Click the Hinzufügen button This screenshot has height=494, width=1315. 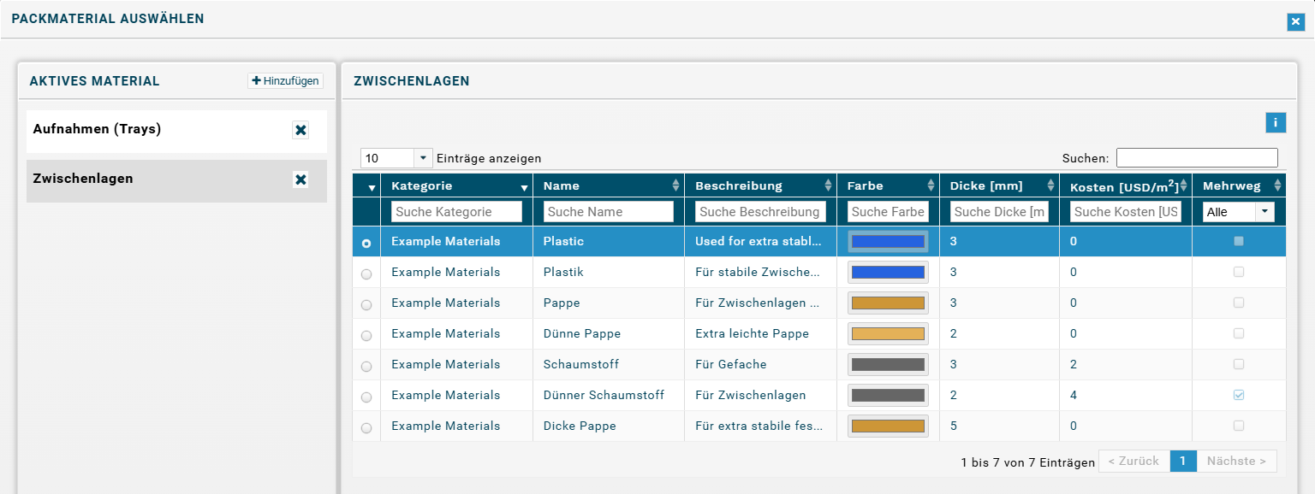(285, 81)
